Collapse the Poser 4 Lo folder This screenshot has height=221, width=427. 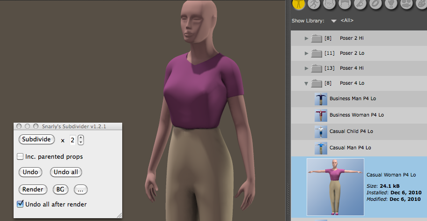306,83
